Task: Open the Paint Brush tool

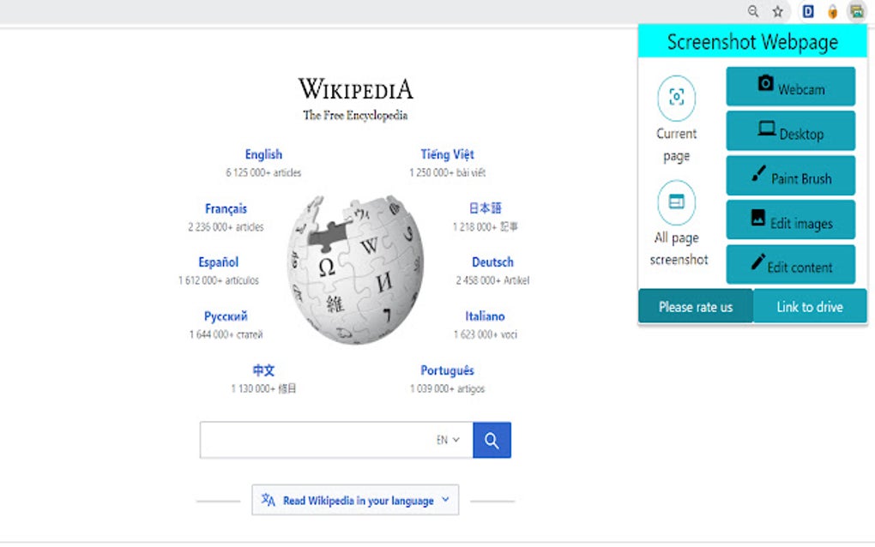Action: click(x=790, y=176)
